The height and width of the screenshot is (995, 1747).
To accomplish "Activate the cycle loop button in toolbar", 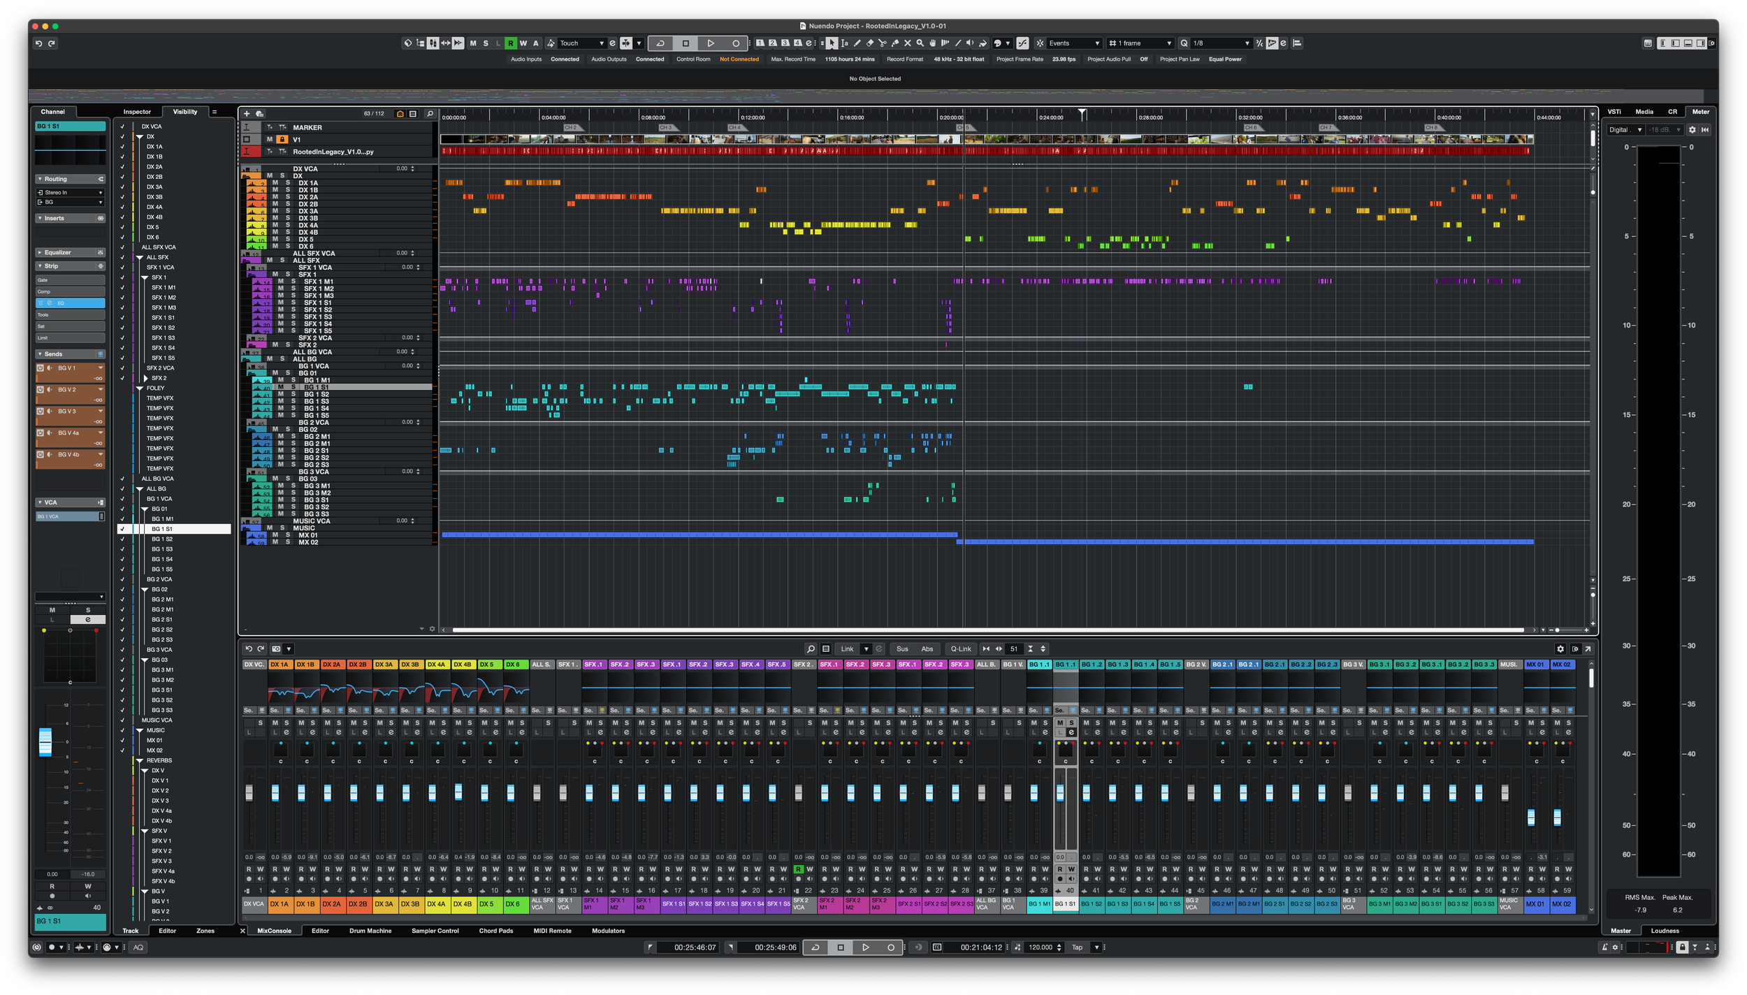I will point(660,43).
